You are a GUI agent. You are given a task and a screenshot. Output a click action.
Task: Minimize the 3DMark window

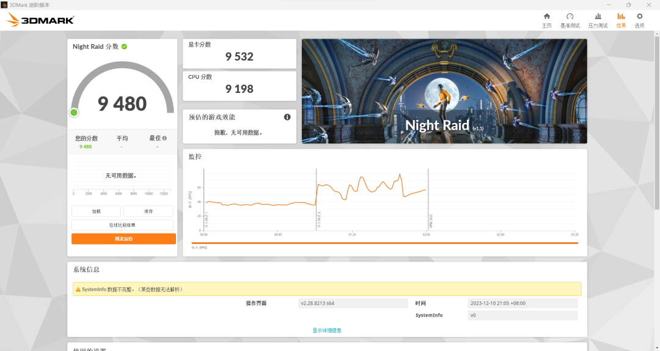point(609,5)
